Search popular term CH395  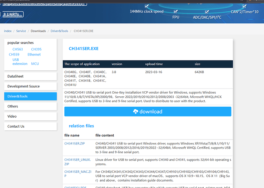point(36,49)
